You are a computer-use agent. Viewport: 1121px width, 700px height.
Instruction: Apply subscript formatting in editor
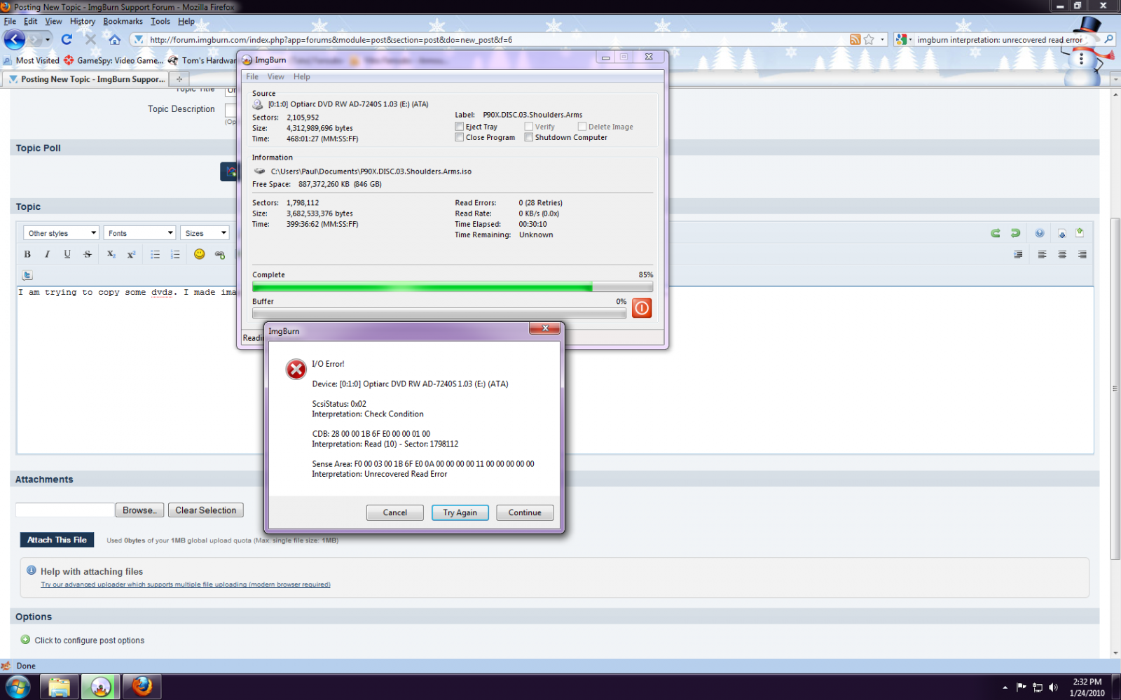pyautogui.click(x=111, y=254)
